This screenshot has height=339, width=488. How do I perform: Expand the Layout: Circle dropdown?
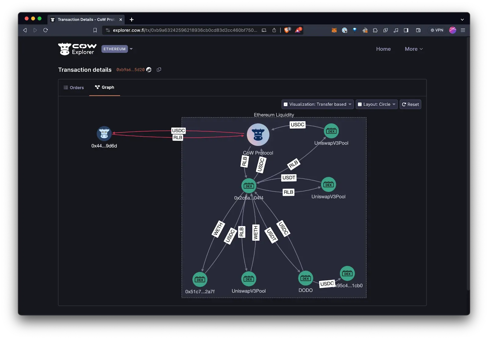(x=376, y=104)
